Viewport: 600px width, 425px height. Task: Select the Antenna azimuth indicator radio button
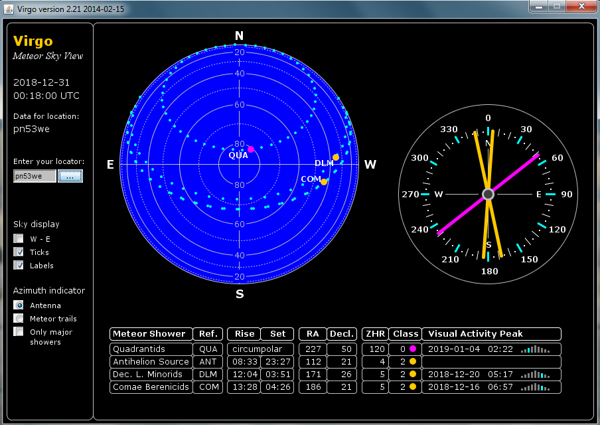point(19,305)
